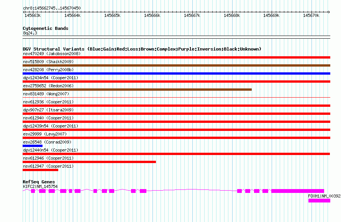Click the KIFC2|NM_145754 gene label
The height and width of the screenshot is (222, 341).
click(x=40, y=186)
